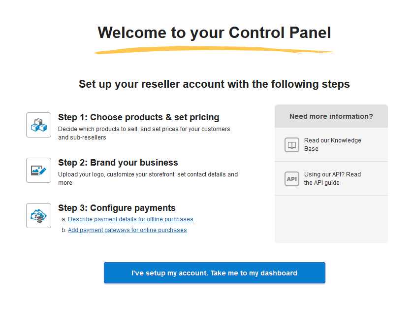Screen dimensions: 414x309
Task: Click the Step 3 coins payment icon
Action: tap(38, 215)
